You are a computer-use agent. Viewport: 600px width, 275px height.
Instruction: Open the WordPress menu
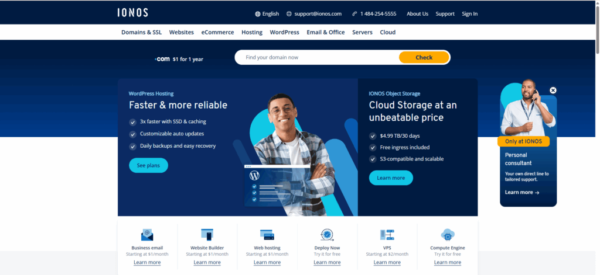[284, 33]
